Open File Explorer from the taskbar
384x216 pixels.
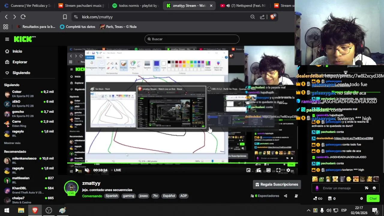[21, 210]
